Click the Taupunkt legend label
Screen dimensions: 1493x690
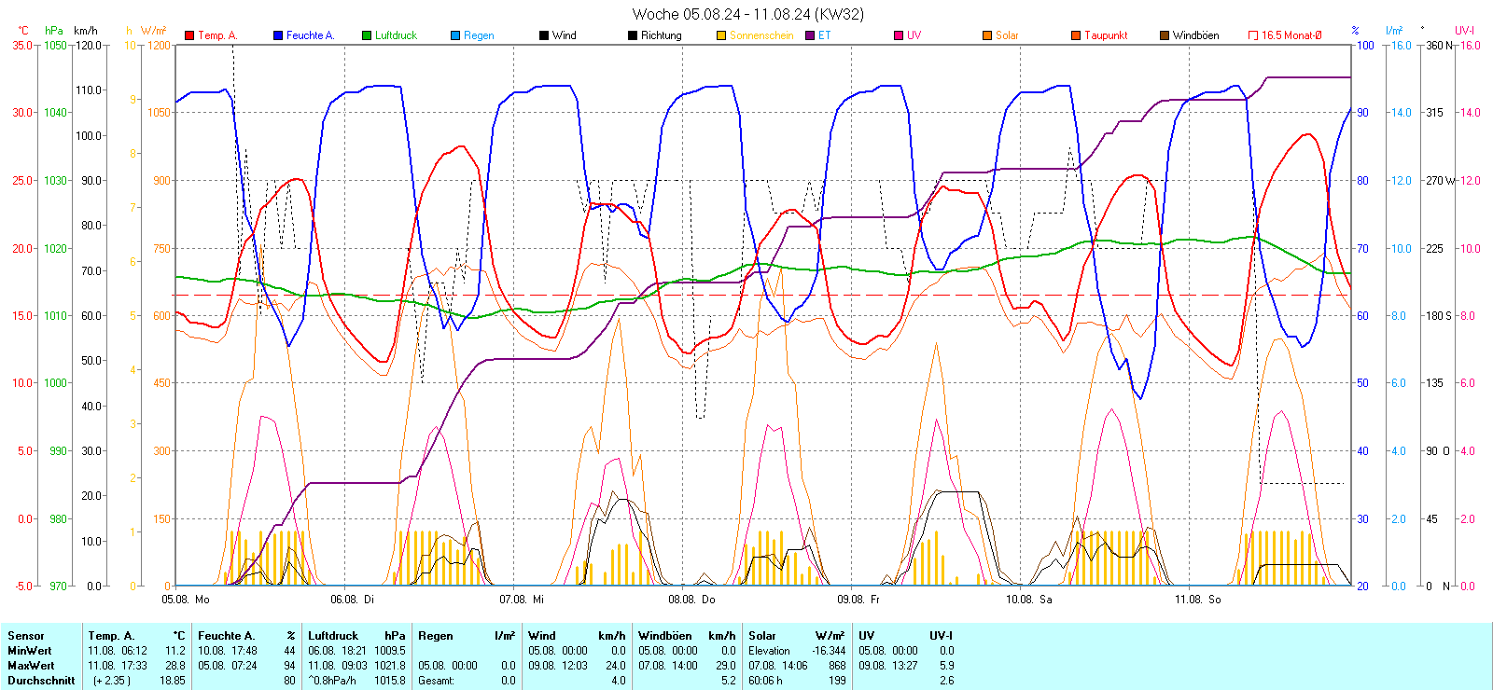pos(1106,35)
